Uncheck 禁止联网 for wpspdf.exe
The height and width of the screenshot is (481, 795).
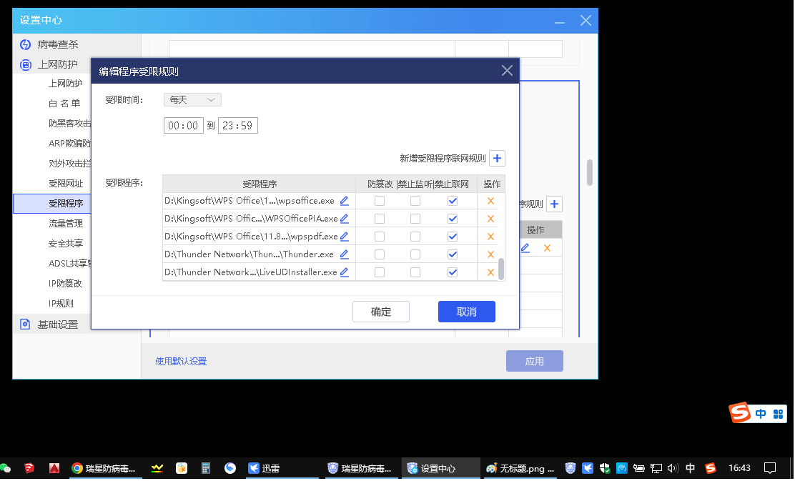tap(453, 237)
